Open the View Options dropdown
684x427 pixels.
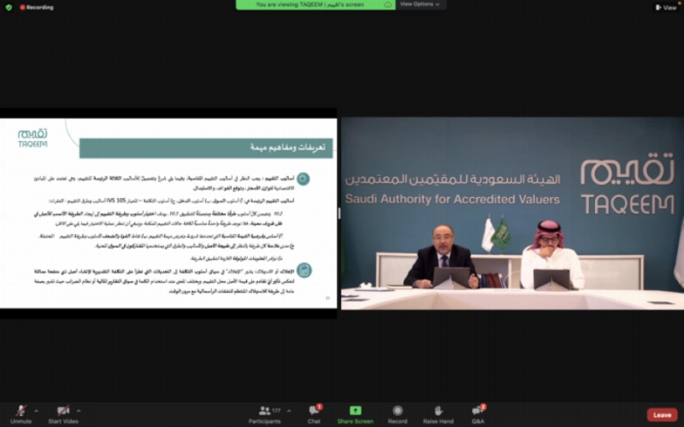[x=420, y=4]
